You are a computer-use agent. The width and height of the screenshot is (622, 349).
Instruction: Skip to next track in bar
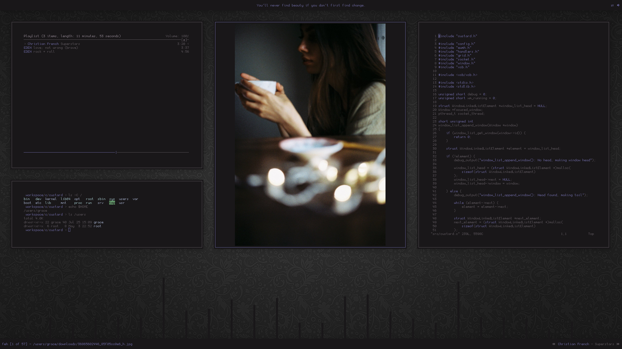click(618, 344)
